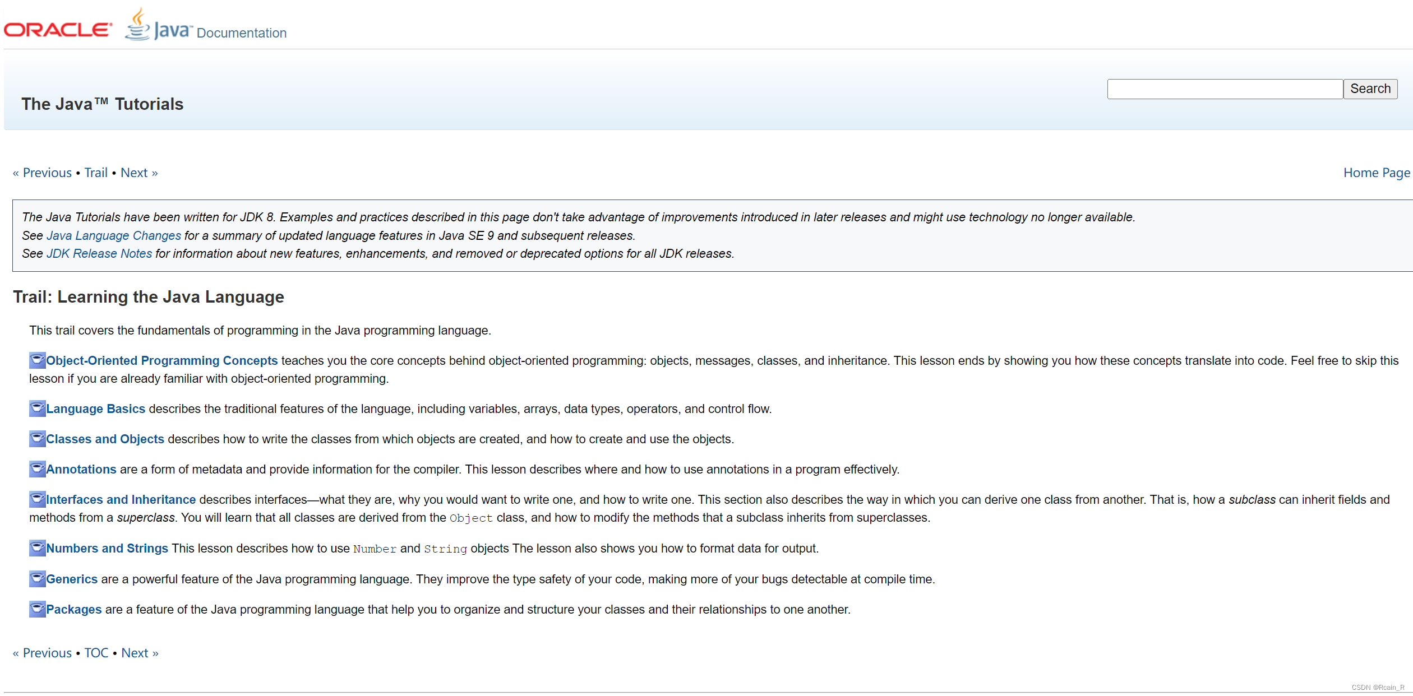Open the Java Language Changes link
The height and width of the screenshot is (696, 1413).
click(x=114, y=235)
